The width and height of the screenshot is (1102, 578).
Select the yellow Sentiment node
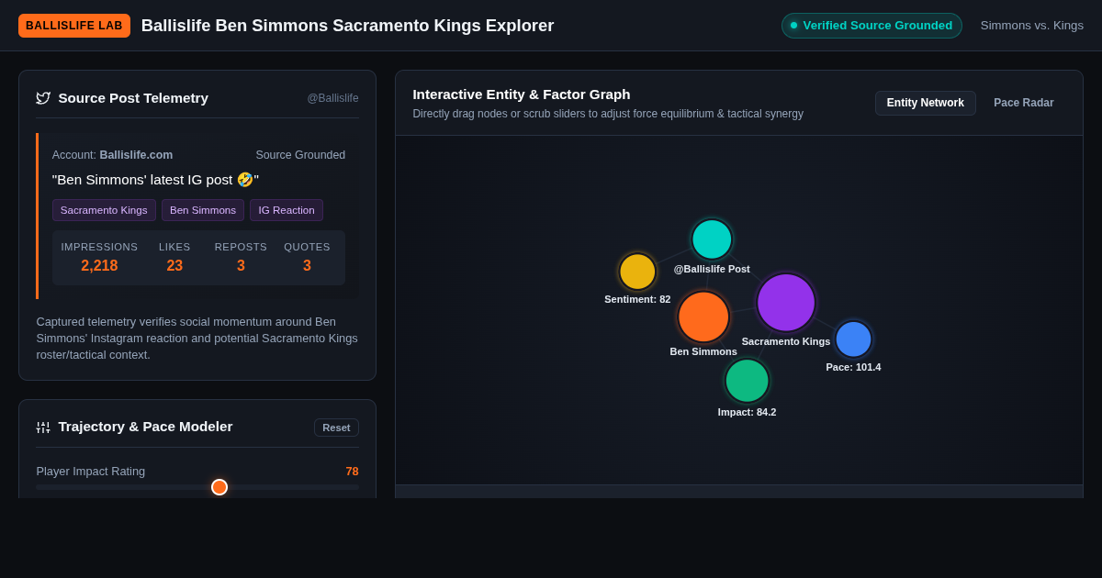[637, 272]
